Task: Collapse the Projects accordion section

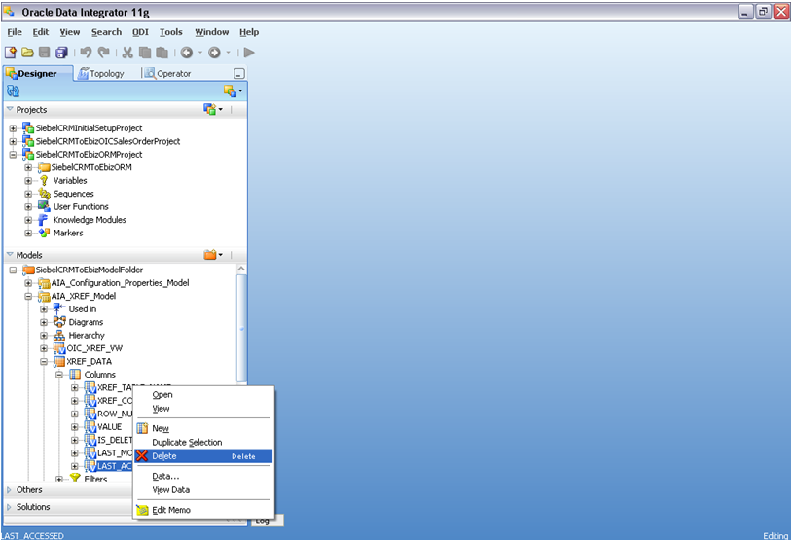Action: click(10, 109)
